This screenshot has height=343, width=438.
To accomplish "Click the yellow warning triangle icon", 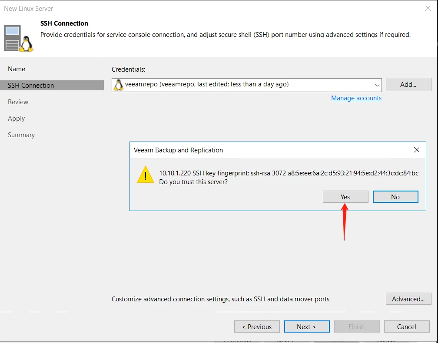I will pos(146,175).
